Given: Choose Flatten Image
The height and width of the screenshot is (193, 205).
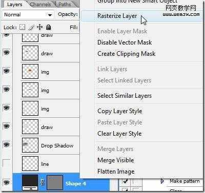Looking at the screenshot, I should [116, 171].
